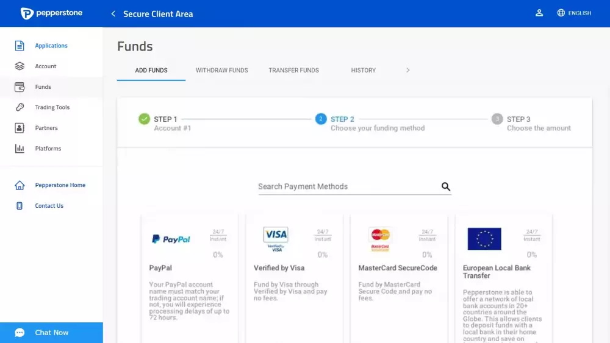Screen dimensions: 610x343
Task: Open the Partners section
Action: [46, 128]
